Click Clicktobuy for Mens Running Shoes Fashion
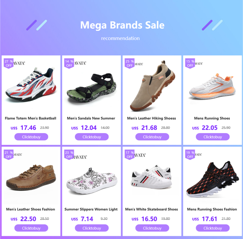243x239 pixels. click(x=213, y=228)
